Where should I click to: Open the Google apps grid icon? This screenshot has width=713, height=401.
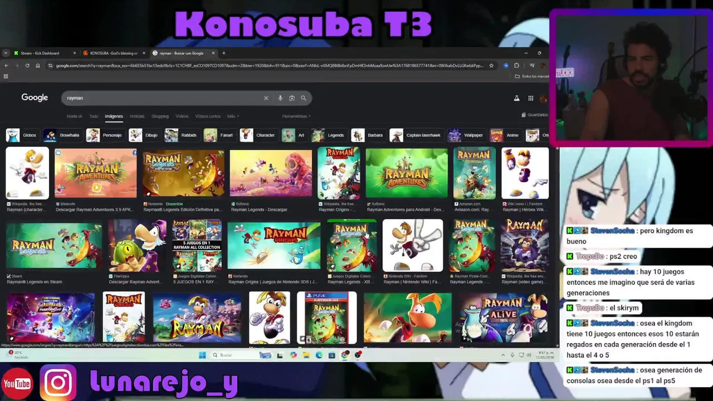[x=531, y=99]
